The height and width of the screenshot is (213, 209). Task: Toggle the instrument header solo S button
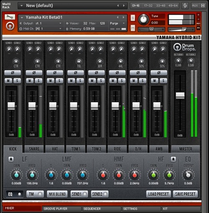click(133, 18)
